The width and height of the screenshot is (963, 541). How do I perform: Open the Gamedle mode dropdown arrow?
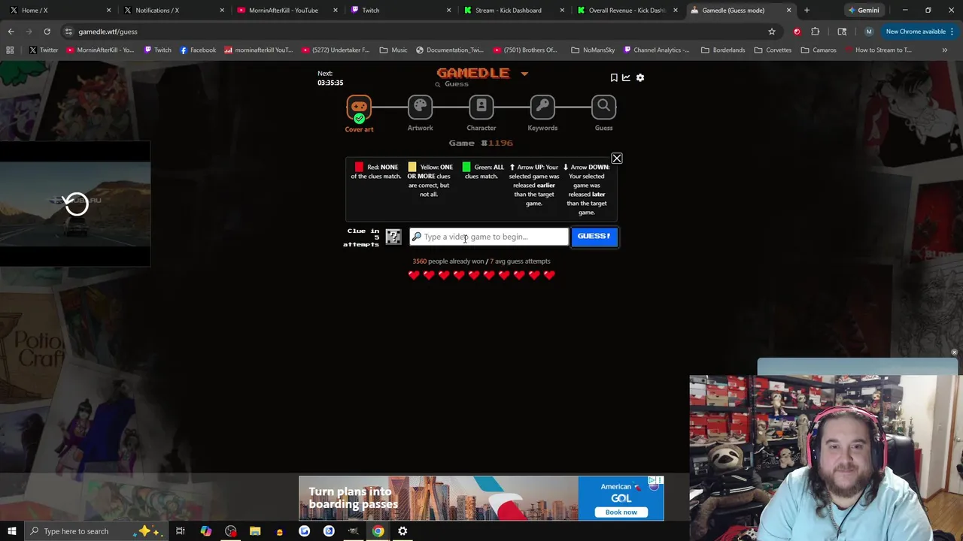[x=524, y=74]
